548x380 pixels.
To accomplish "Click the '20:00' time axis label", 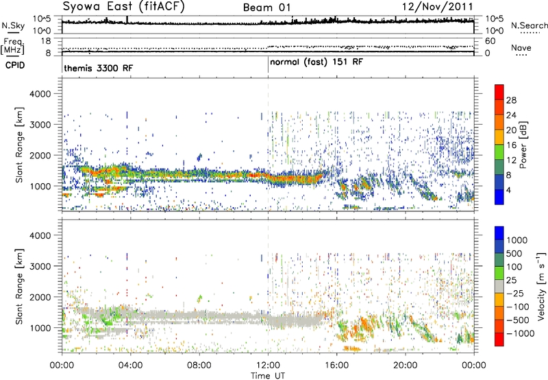I will pos(405,366).
